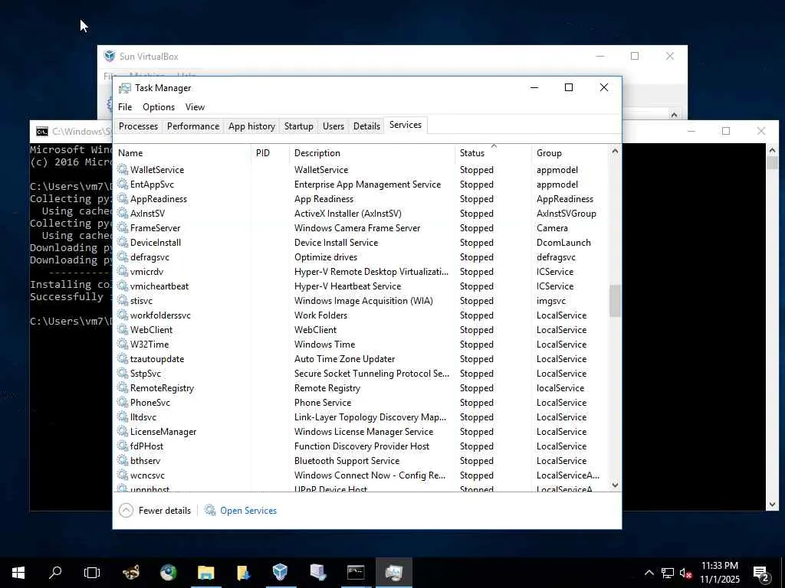Screen dimensions: 785x588
Task: Click the AppReadiness service icon
Action: point(123,198)
